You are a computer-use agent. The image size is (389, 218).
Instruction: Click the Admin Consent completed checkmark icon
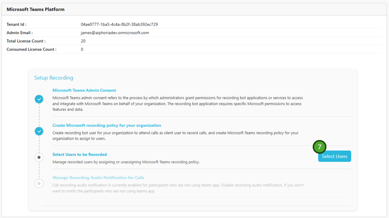pos(39,99)
